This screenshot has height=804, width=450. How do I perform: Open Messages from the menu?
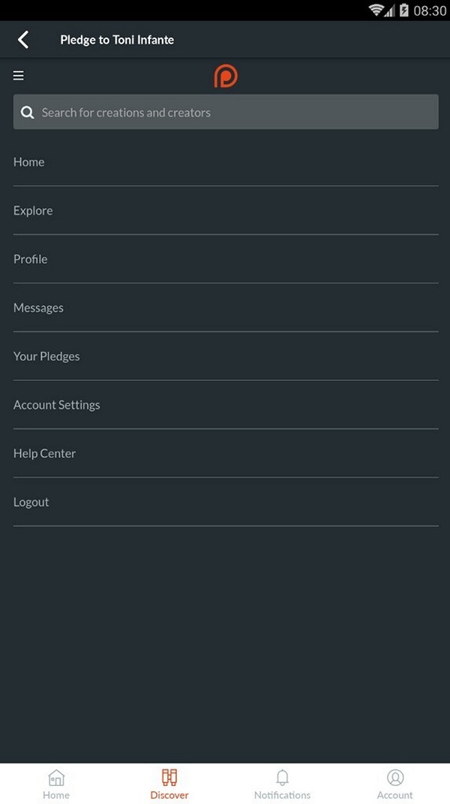(x=226, y=307)
